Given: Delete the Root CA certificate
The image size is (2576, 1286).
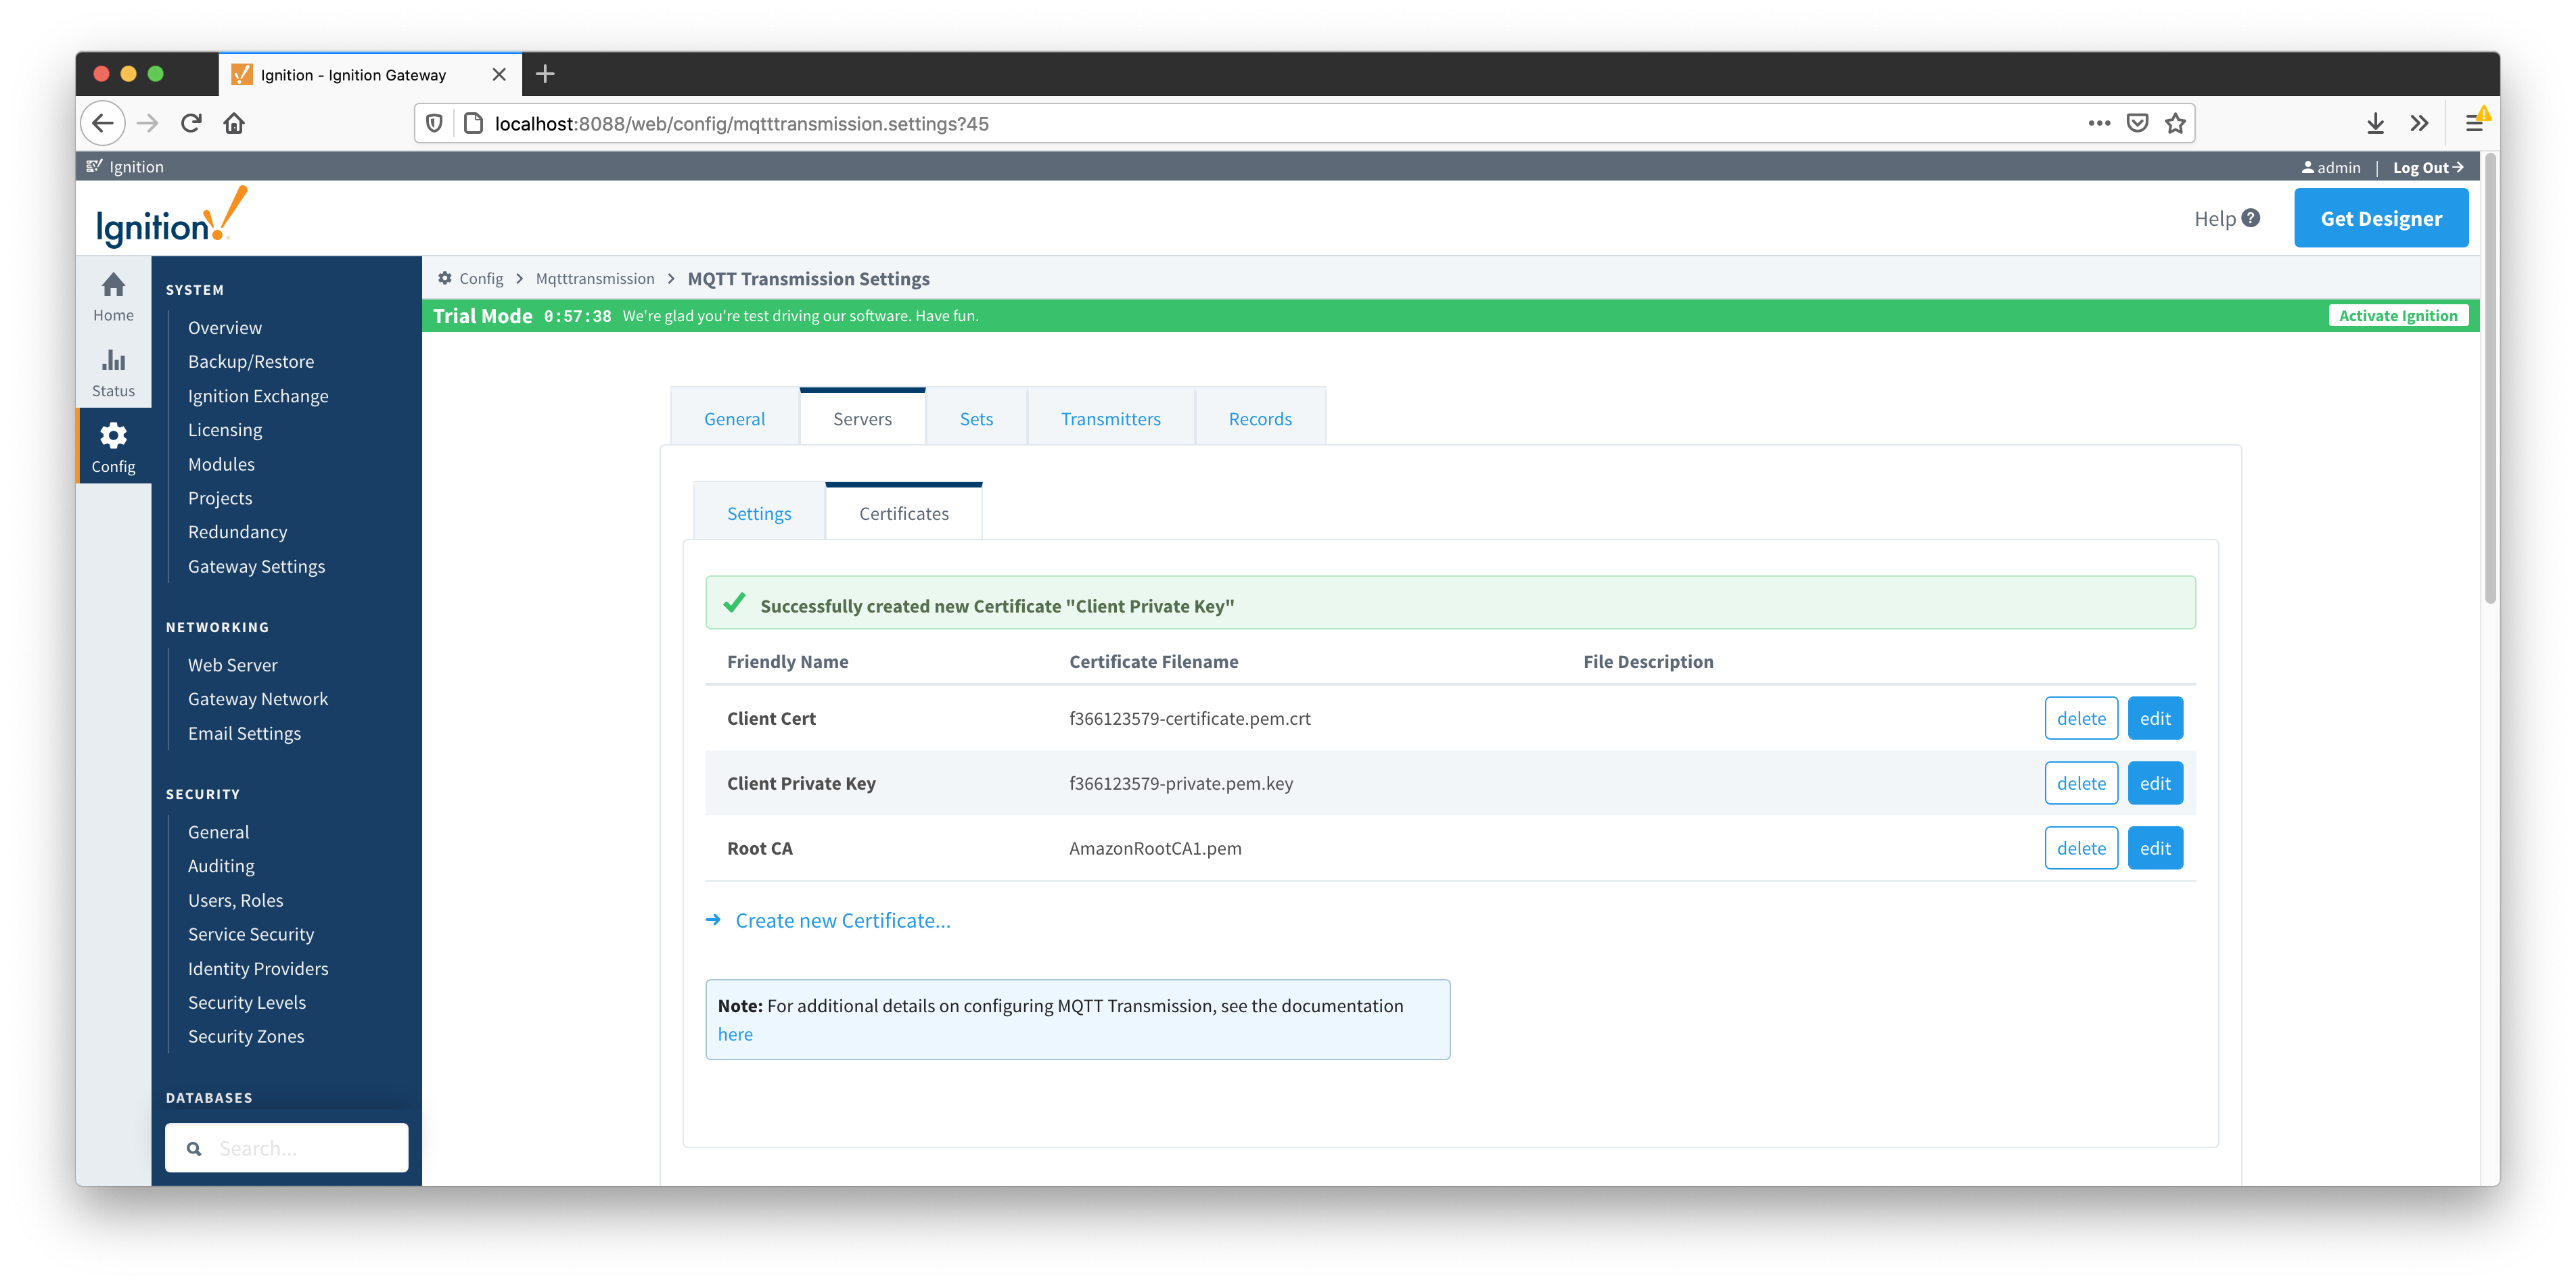Looking at the screenshot, I should [2081, 849].
